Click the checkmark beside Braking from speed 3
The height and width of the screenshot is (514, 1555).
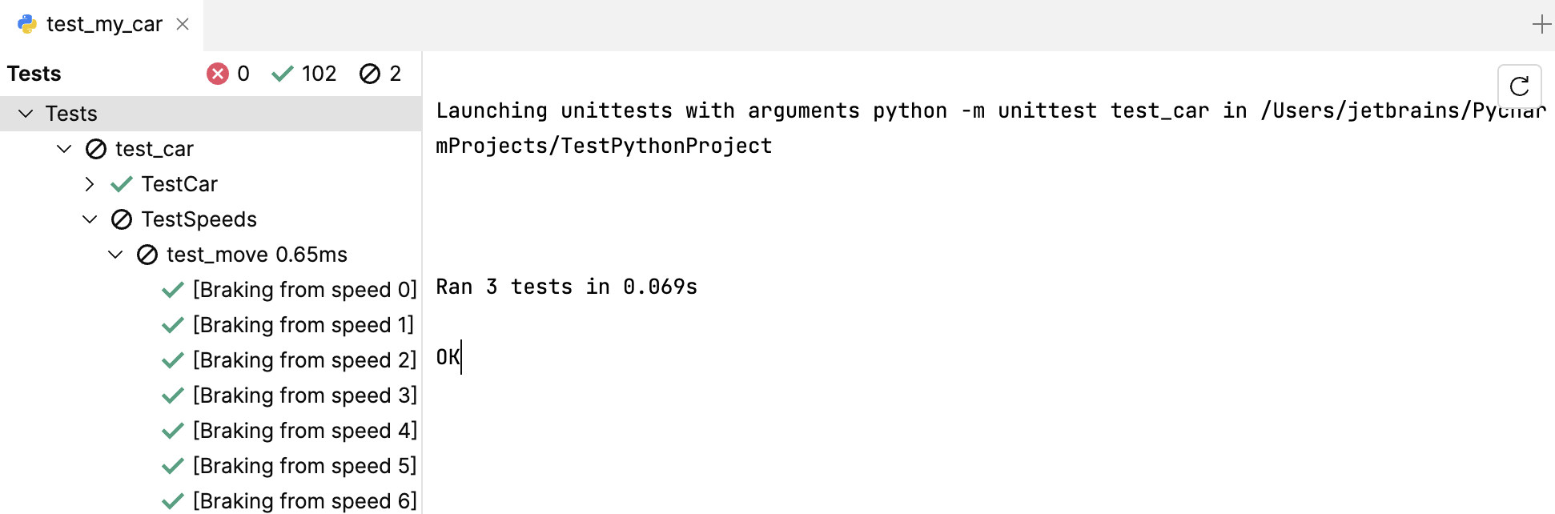click(173, 395)
